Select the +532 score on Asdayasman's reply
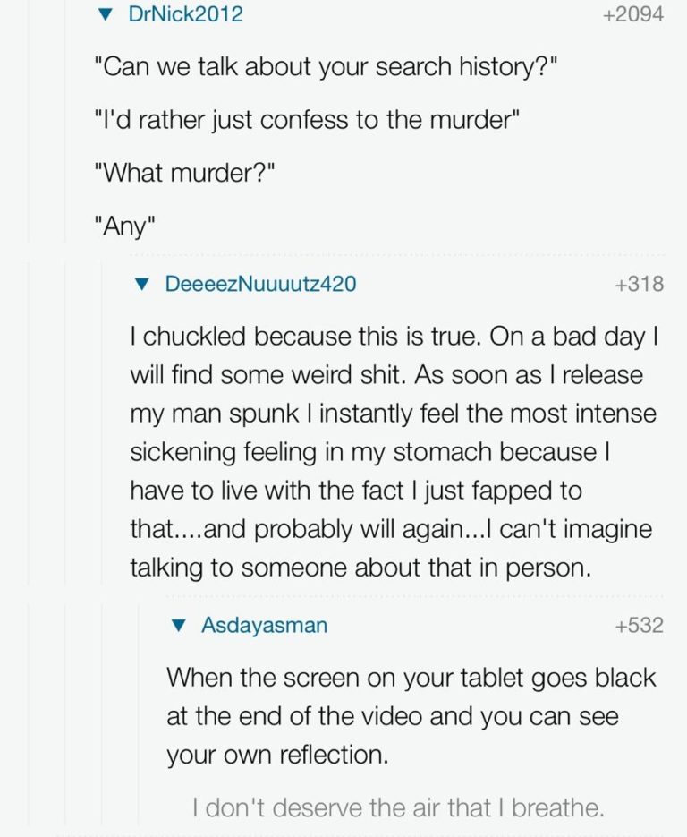Viewport: 687px width, 837px height. tap(639, 625)
